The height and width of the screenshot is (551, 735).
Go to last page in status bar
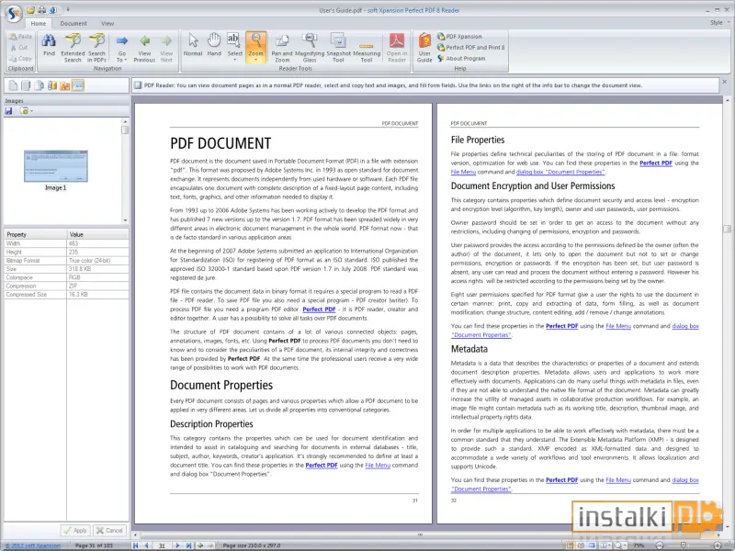(188, 545)
